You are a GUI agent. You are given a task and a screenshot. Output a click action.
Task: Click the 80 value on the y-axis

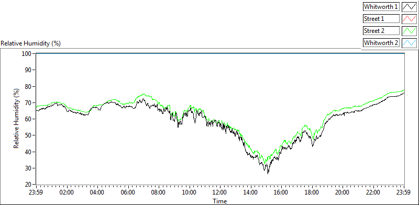[29, 86]
